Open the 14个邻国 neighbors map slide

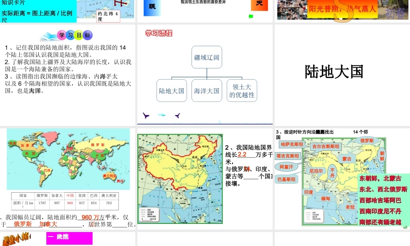342,178
